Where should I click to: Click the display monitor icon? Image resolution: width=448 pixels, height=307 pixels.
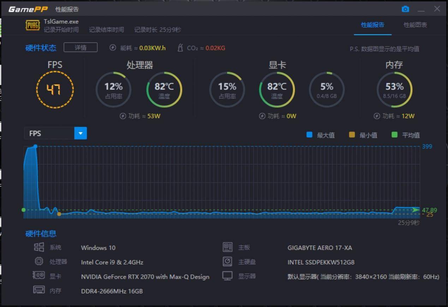228,276
